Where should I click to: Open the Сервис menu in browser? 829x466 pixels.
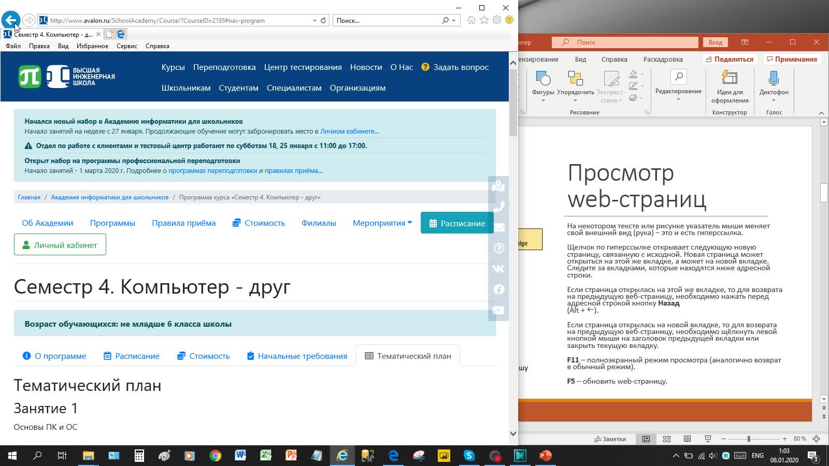coord(127,46)
